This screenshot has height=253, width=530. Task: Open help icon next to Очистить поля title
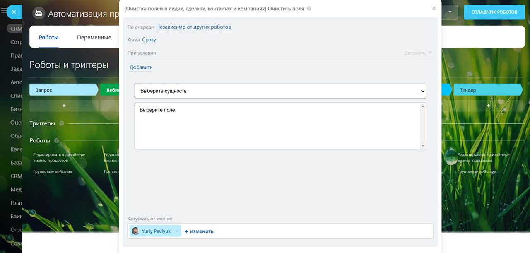click(309, 8)
